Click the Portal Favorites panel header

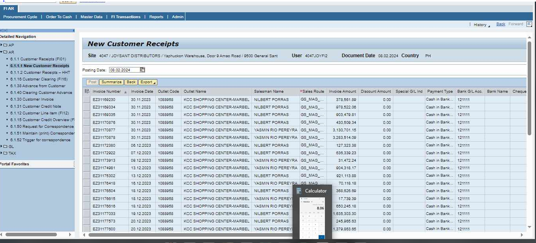[x=37, y=164]
